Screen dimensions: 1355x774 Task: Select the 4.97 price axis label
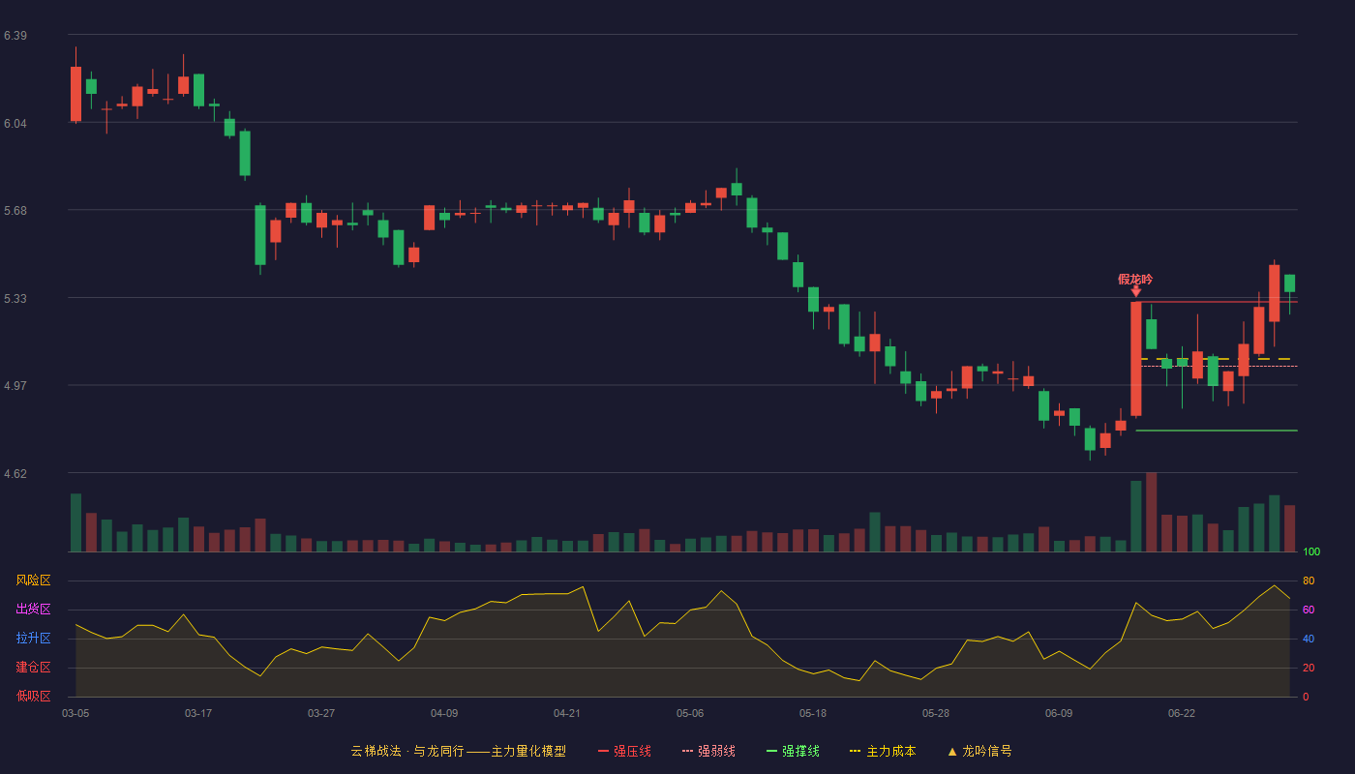point(15,386)
